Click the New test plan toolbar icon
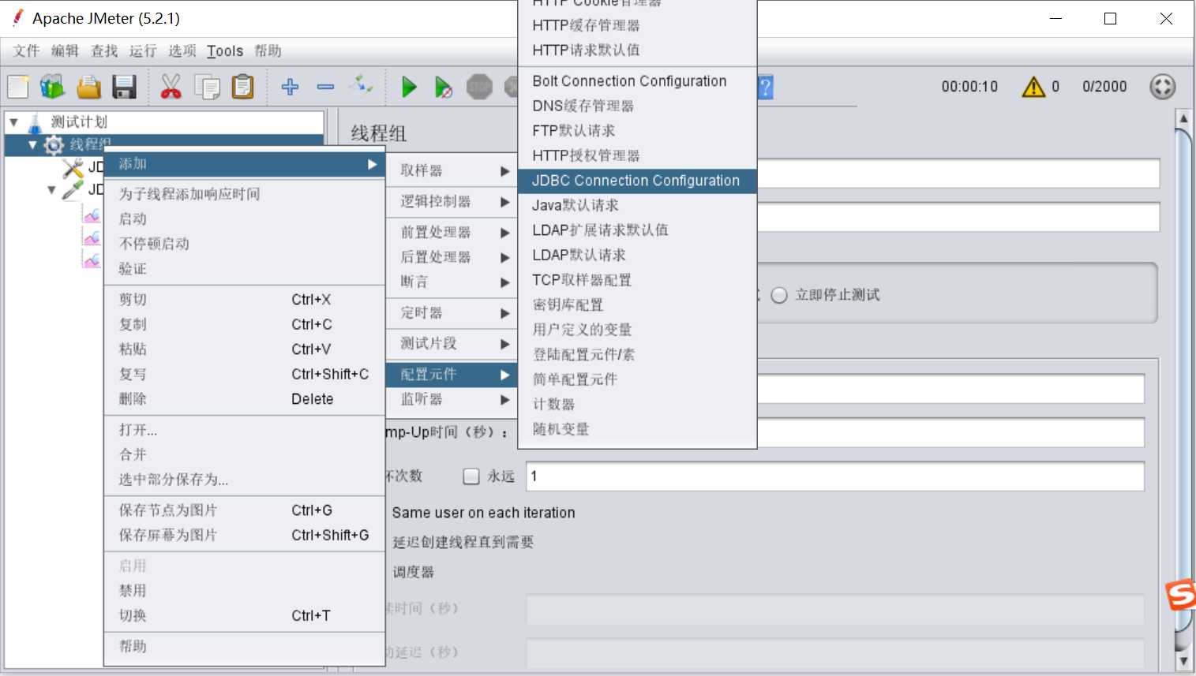Viewport: 1196px width, 676px height. [x=17, y=87]
